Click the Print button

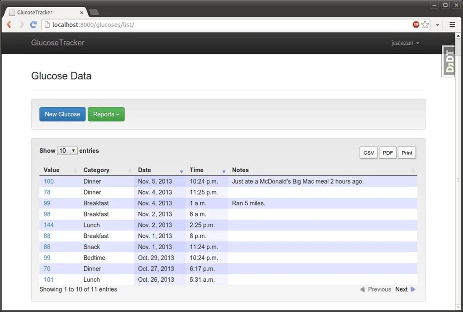tap(407, 152)
